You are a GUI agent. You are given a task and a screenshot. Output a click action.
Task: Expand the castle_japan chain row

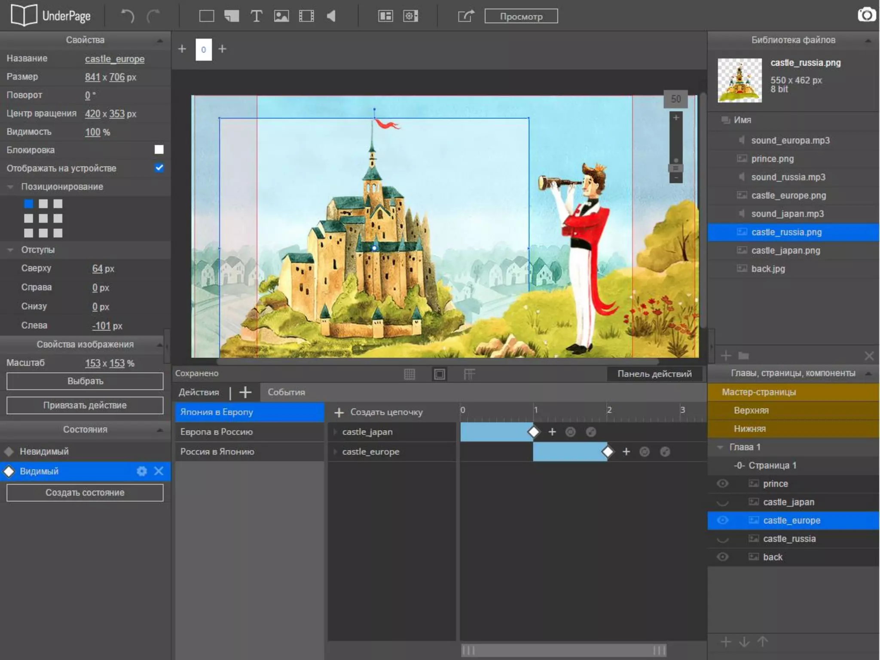pyautogui.click(x=335, y=432)
